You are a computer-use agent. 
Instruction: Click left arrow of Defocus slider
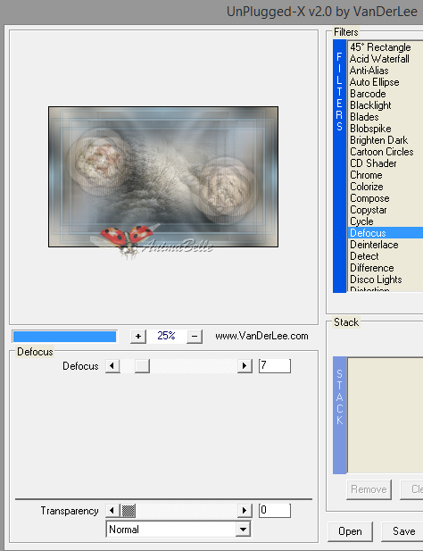click(112, 366)
